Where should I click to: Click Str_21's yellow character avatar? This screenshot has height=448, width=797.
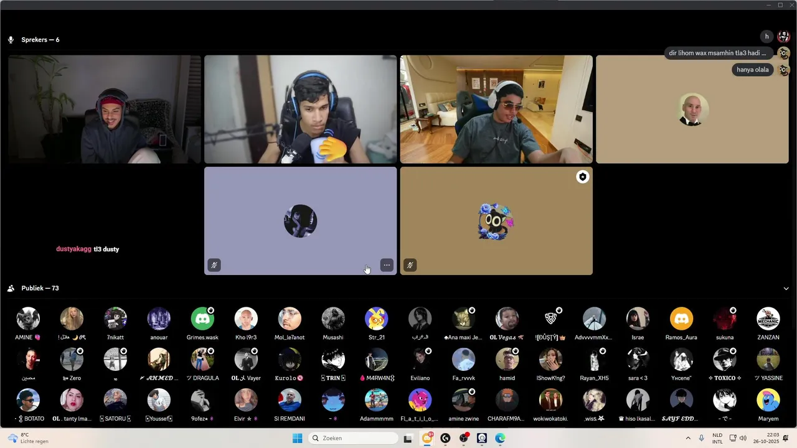pyautogui.click(x=377, y=319)
